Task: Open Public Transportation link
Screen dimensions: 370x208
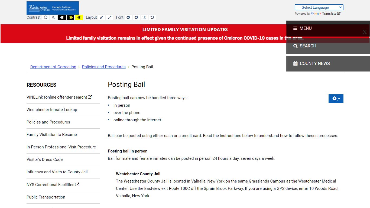Action: [46, 197]
